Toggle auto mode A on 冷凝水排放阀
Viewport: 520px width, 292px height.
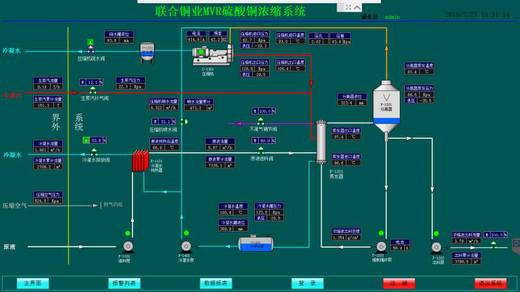(x=86, y=140)
